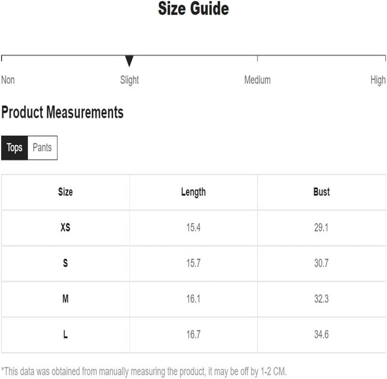Select the XS size row
387x379 pixels.
pyautogui.click(x=193, y=228)
